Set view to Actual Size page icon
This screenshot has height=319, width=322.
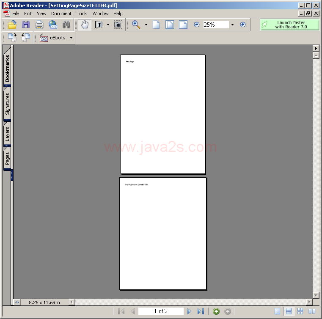click(156, 25)
